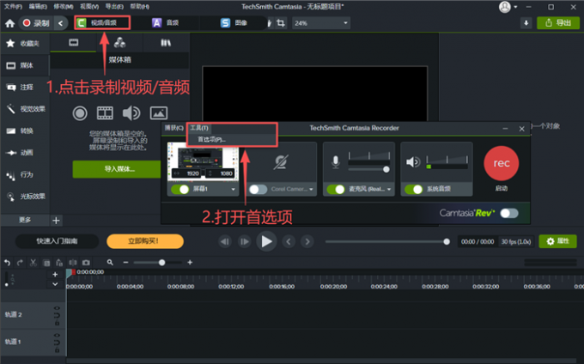The height and width of the screenshot is (364, 584).
Task: Click the Redo arrow in timeline toolbar
Action: (20, 263)
